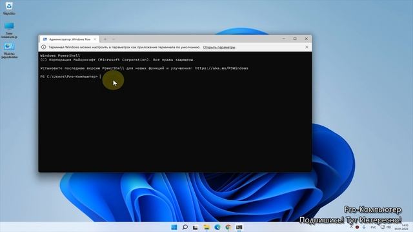
Task: Open the Recycle Bin desktop icon
Action: point(9,8)
